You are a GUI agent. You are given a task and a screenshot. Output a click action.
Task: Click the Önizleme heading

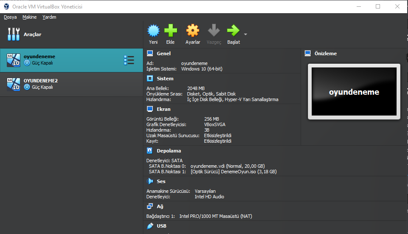point(326,54)
